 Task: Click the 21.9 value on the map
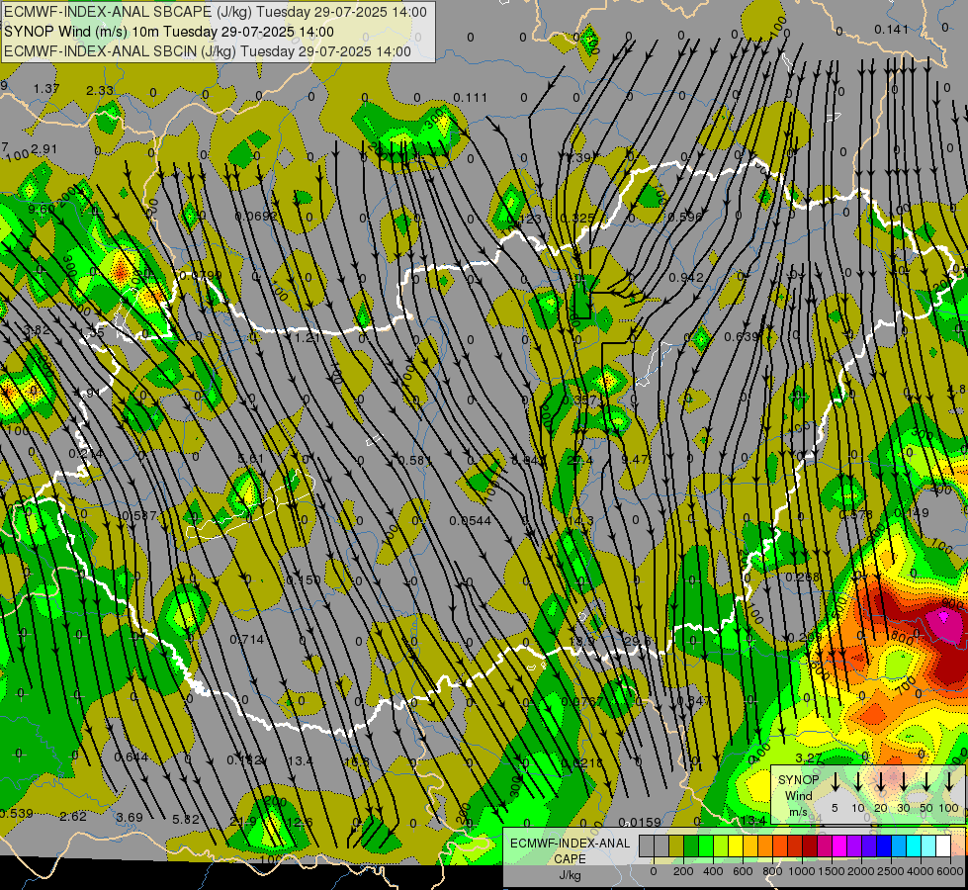[242, 822]
